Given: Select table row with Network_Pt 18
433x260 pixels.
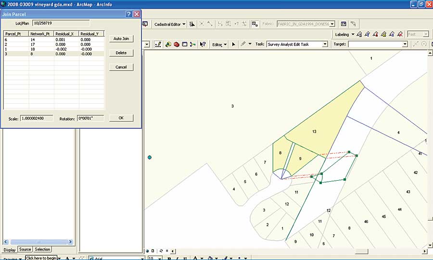Looking at the screenshot, I should pos(54,49).
